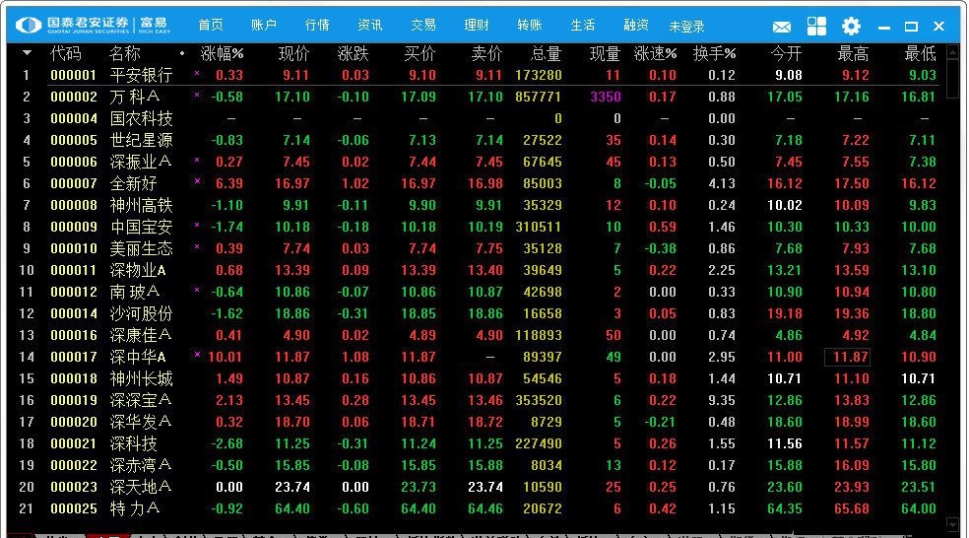Screen dimensions: 969x538
Task: Click the boxed 11.87 highest-price cell
Action: [x=847, y=357]
